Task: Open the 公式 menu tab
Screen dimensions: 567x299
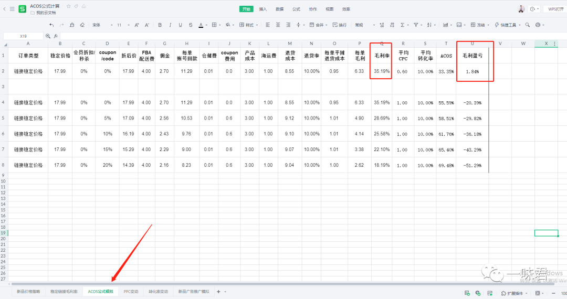Action: point(296,9)
